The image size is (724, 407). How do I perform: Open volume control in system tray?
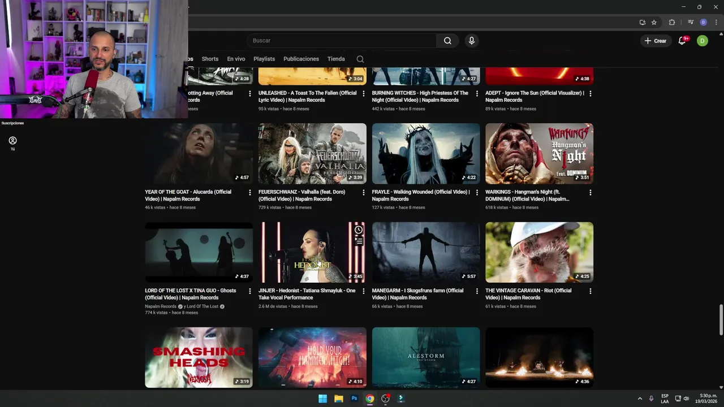coord(686,399)
